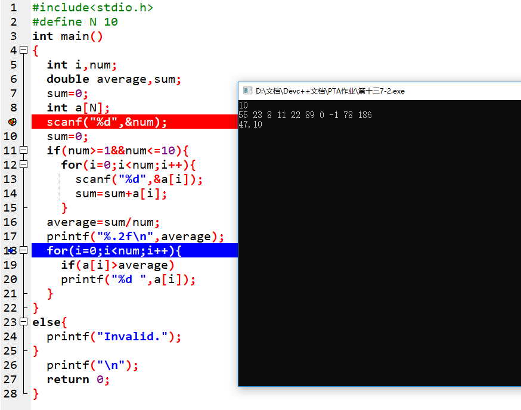Click 'int a[N];' on line 8
Image resolution: width=521 pixels, height=410 pixels.
[x=78, y=107]
